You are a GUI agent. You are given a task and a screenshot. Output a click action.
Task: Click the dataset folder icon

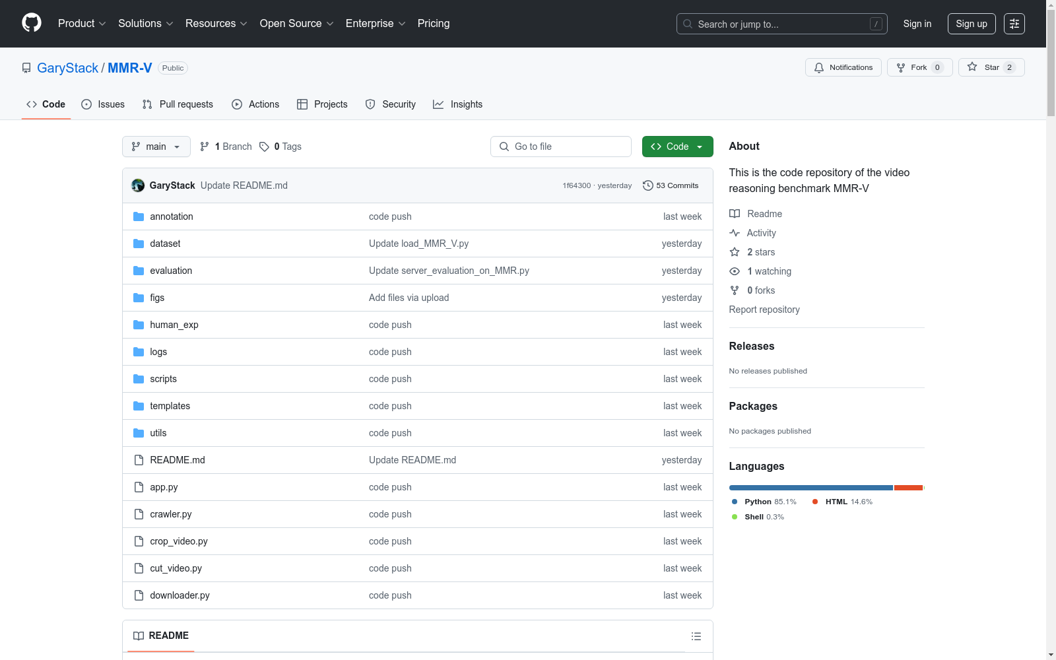139,244
